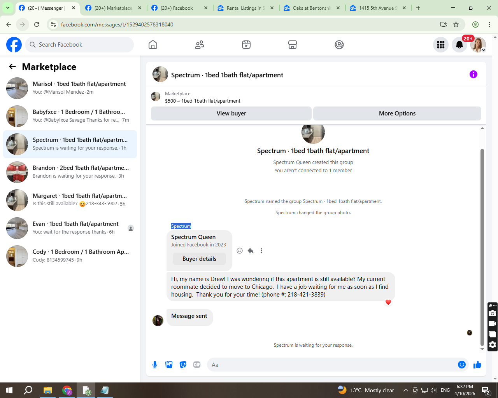This screenshot has width=498, height=398.
Task: Click the heart reaction on Drew's message
Action: (388, 302)
